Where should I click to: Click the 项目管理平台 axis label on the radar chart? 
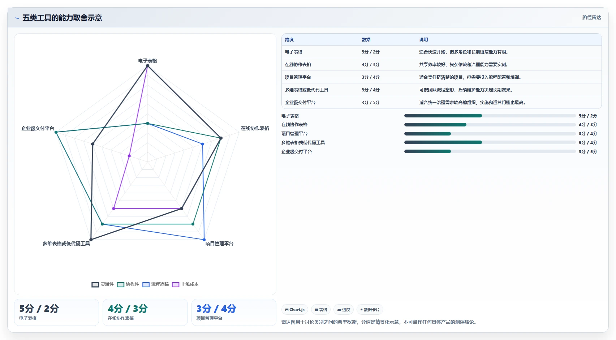(x=219, y=244)
